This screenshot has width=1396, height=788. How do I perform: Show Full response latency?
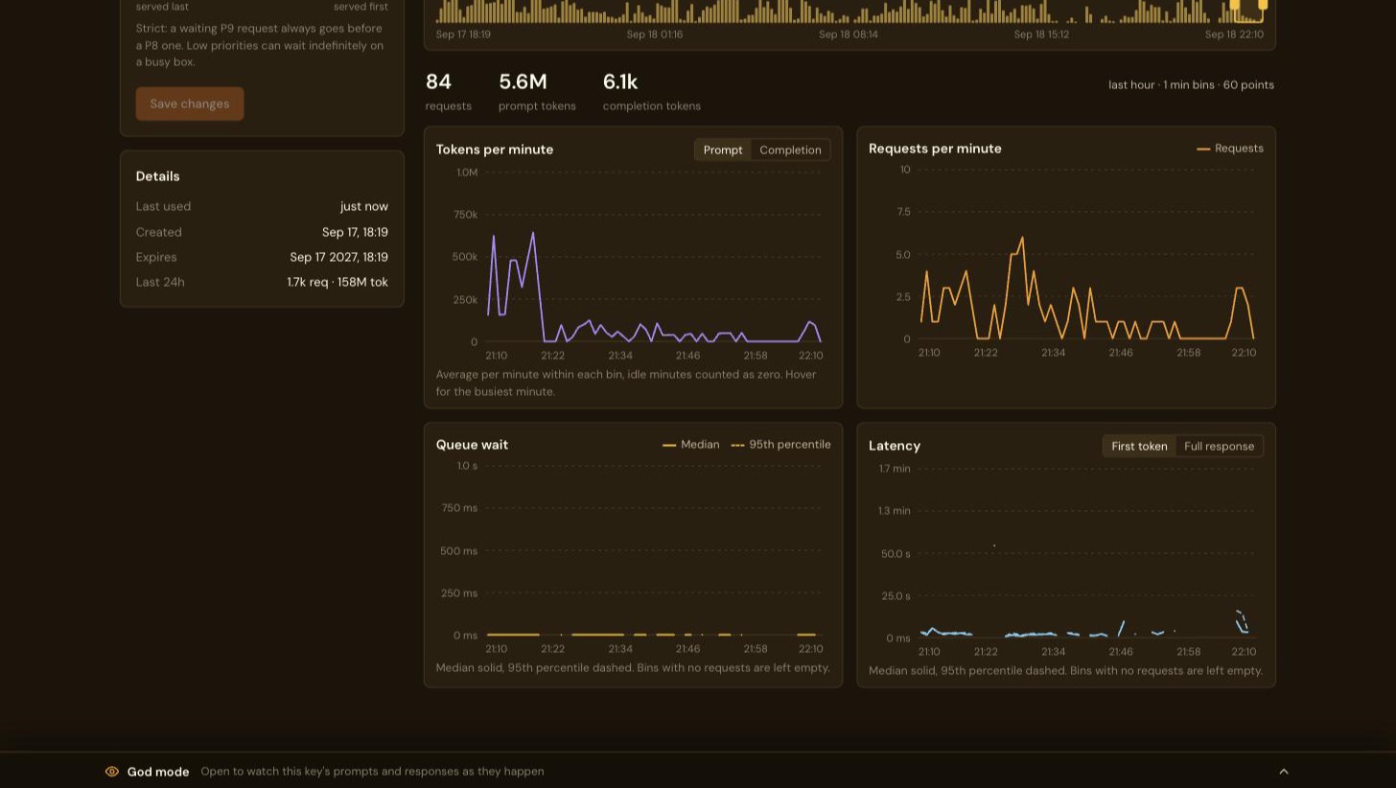1219,447
